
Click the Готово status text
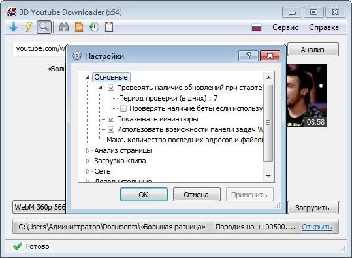(x=37, y=246)
